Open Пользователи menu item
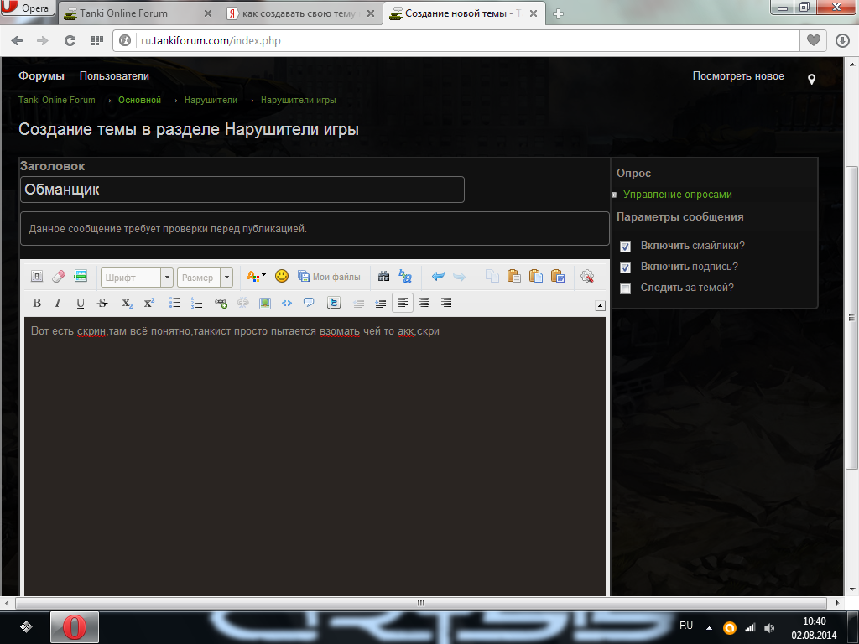 (114, 76)
